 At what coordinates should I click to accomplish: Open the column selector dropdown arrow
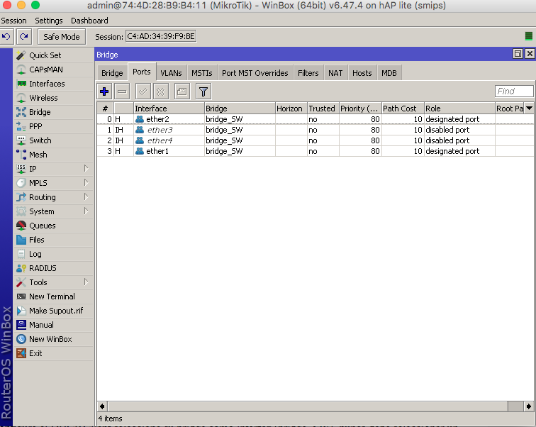point(529,109)
